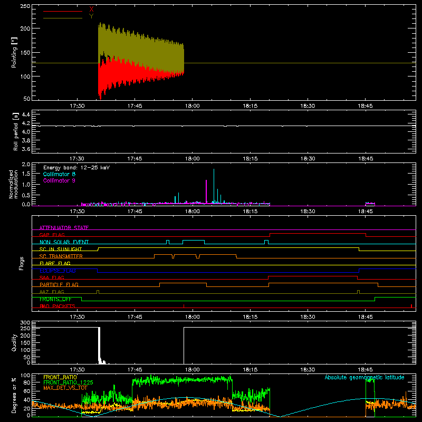Click the Quality axis title
The height and width of the screenshot is (422, 422).
point(14,342)
